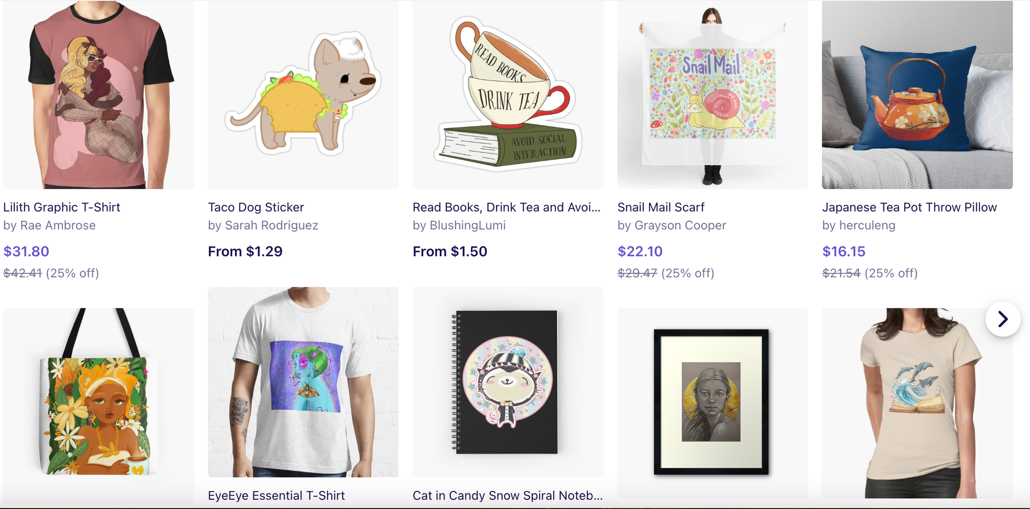Open the Taco Dog Sticker image
This screenshot has width=1030, height=509.
303,95
